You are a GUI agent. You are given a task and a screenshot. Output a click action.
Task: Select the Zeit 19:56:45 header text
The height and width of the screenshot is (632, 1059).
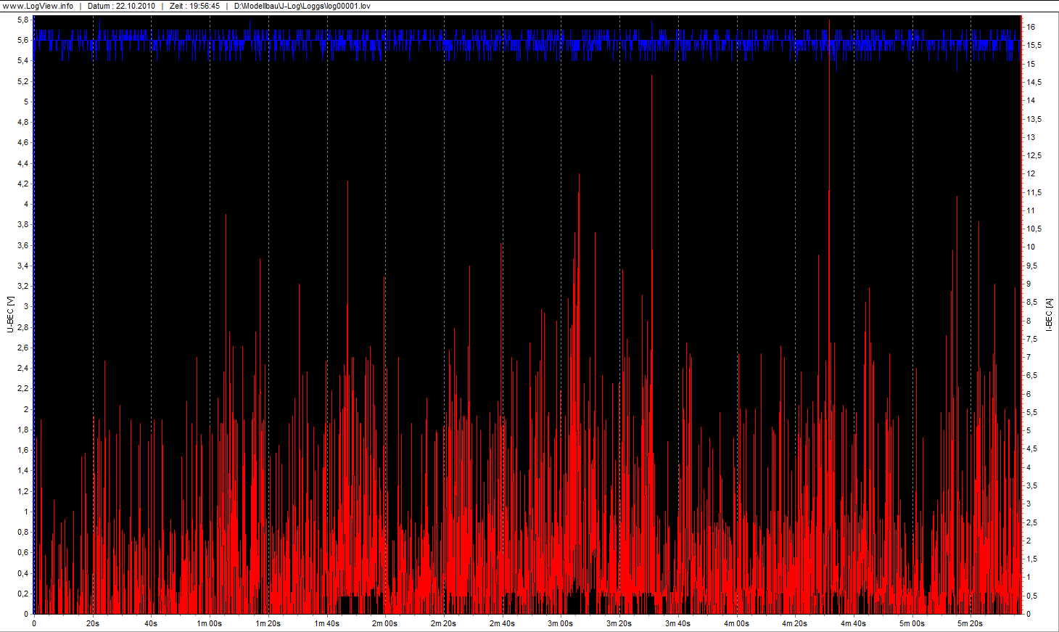coord(194,6)
